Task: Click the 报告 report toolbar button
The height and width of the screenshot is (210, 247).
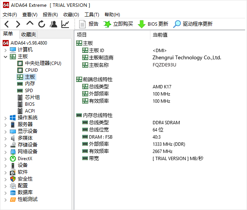Action: (x=89, y=24)
